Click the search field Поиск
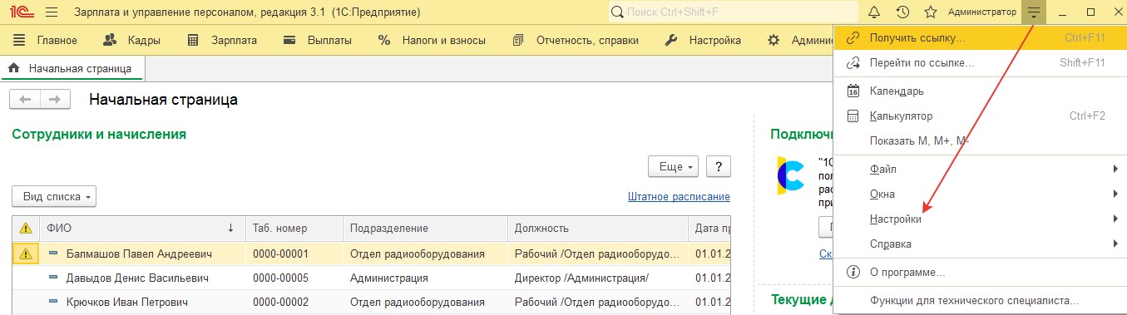The image size is (1127, 315). (x=733, y=12)
